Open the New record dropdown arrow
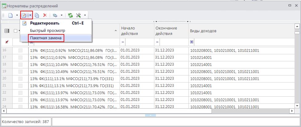The image size is (301, 127). coord(17,15)
